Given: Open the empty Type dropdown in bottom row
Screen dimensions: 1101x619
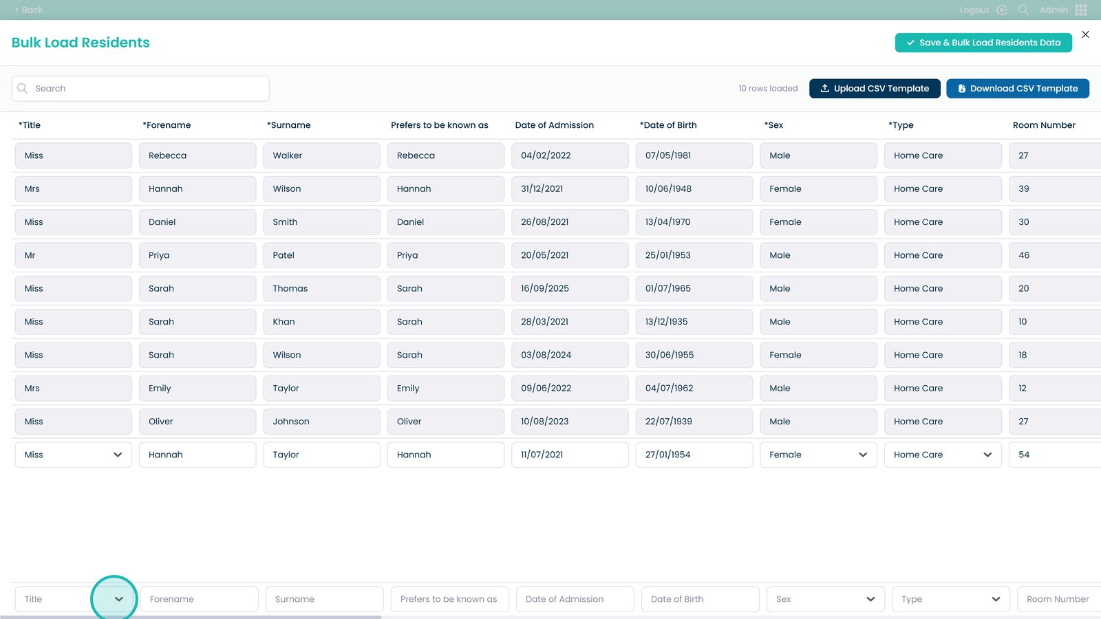Looking at the screenshot, I should [x=996, y=599].
